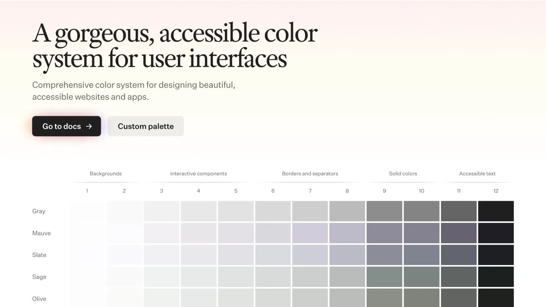The height and width of the screenshot is (307, 546).
Task: Select the Mauve step 8 swatch
Action: coord(347,233)
